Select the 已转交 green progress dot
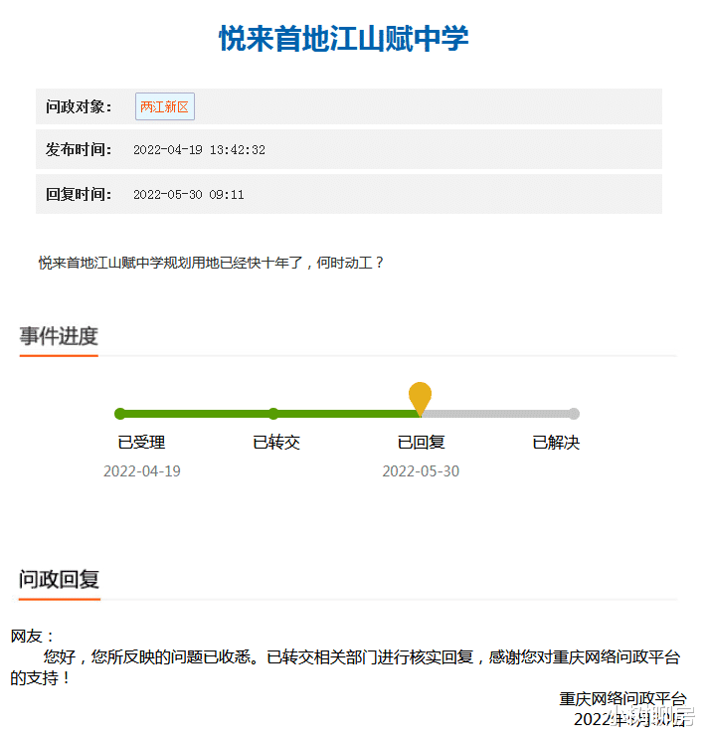707x742 pixels. (x=273, y=414)
